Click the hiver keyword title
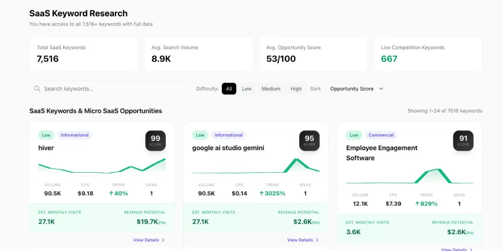503x251 pixels. point(46,148)
